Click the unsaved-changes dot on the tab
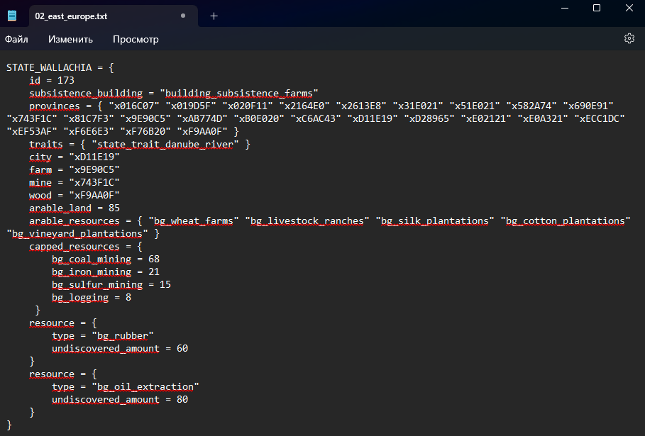645x436 pixels. pos(183,16)
